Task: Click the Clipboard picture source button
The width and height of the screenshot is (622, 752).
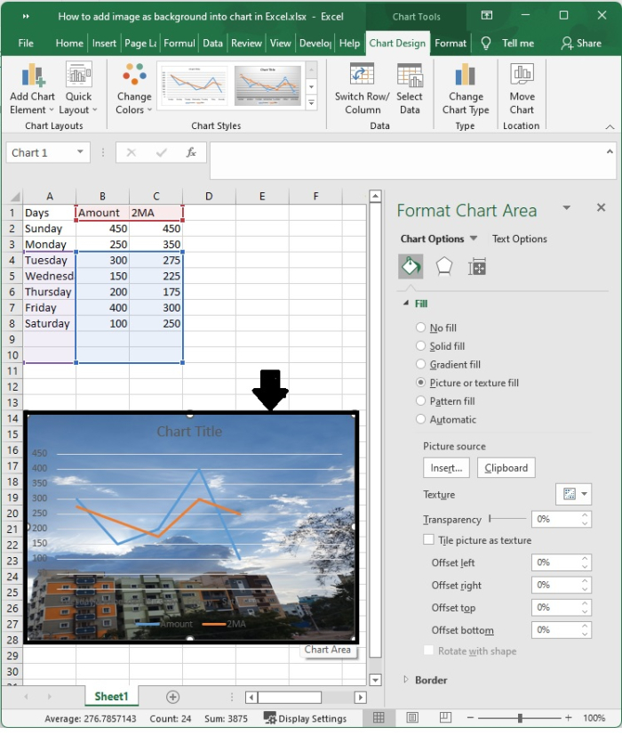Action: tap(506, 467)
